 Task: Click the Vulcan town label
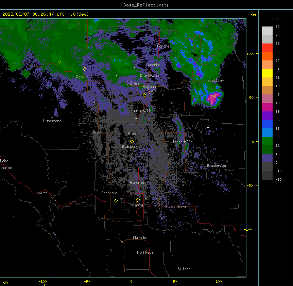click(184, 269)
